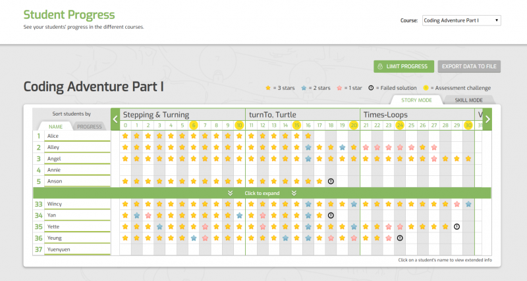Sort students by Progress tab
Viewport: 527px width, 281px height.
point(90,127)
